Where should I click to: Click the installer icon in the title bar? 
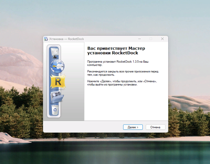point(46,39)
